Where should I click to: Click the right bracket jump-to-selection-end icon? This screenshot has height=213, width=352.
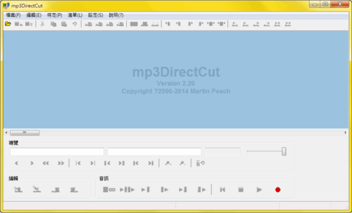121,163
